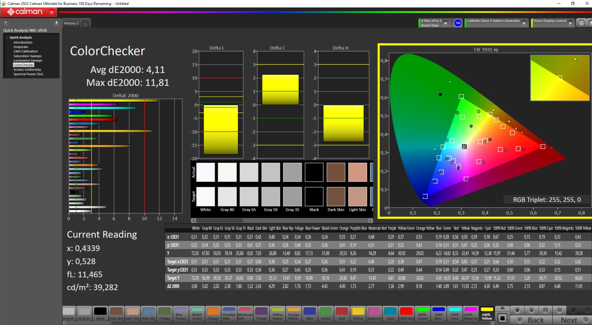Switch to the History 1 tab
The height and width of the screenshot is (325, 592).
click(x=71, y=23)
